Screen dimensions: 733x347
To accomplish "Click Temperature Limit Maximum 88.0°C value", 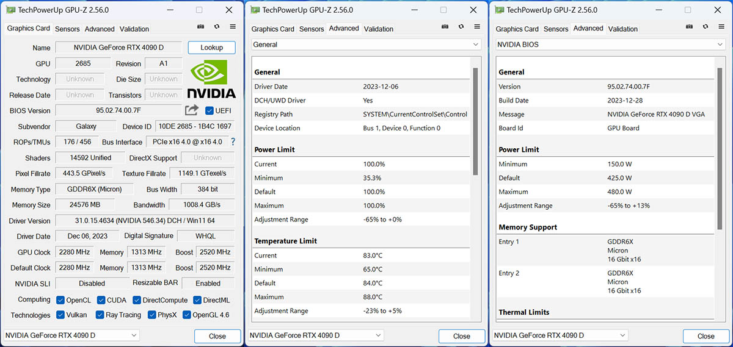I will pos(373,297).
